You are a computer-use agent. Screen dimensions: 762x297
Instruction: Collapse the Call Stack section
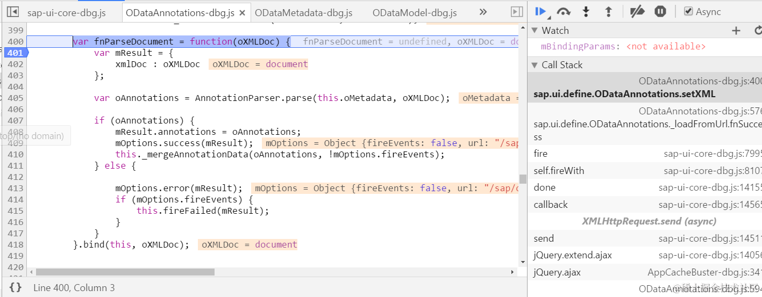[535, 65]
